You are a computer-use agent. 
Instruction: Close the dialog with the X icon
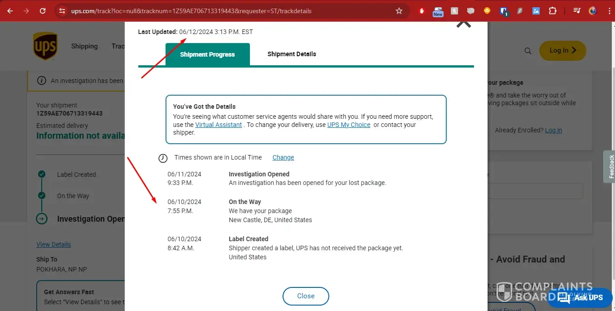point(464,24)
